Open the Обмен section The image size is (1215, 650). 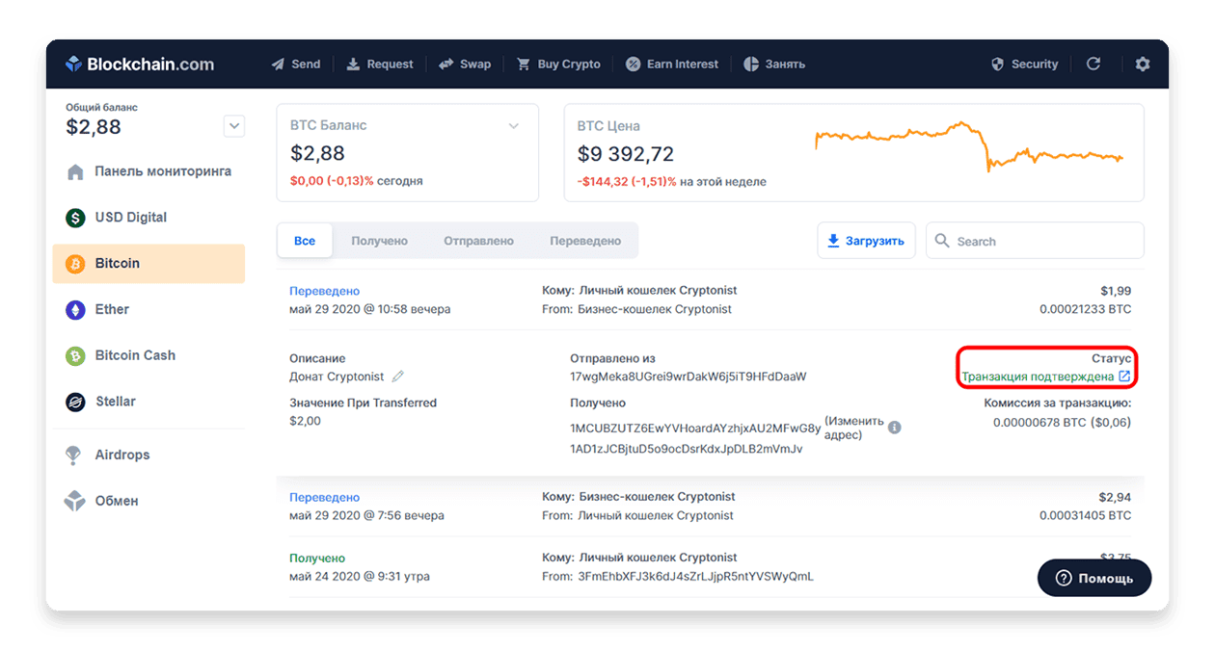tap(148, 501)
